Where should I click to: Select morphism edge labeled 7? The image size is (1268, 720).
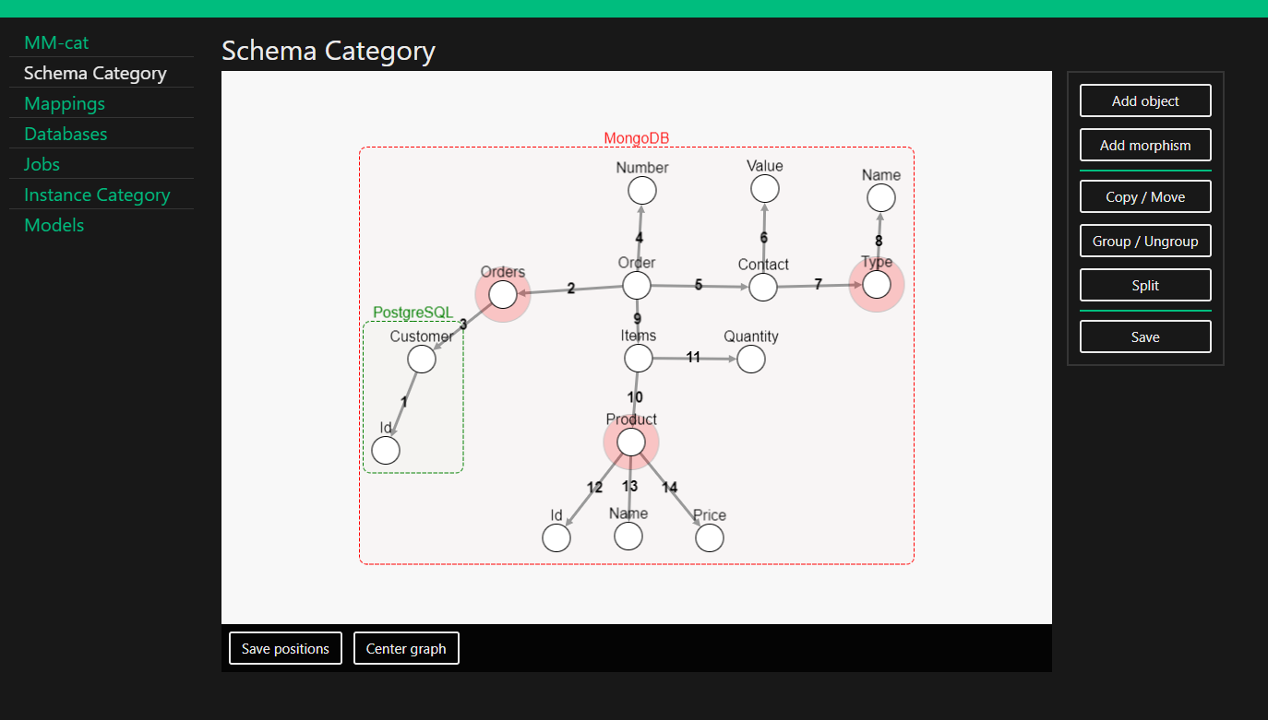818,285
